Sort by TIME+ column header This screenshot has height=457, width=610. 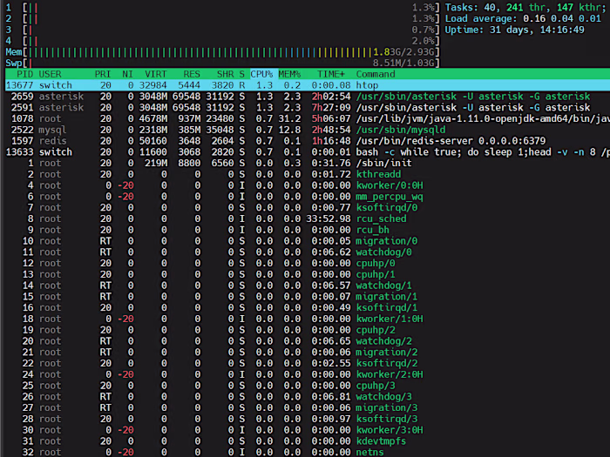[x=331, y=74]
